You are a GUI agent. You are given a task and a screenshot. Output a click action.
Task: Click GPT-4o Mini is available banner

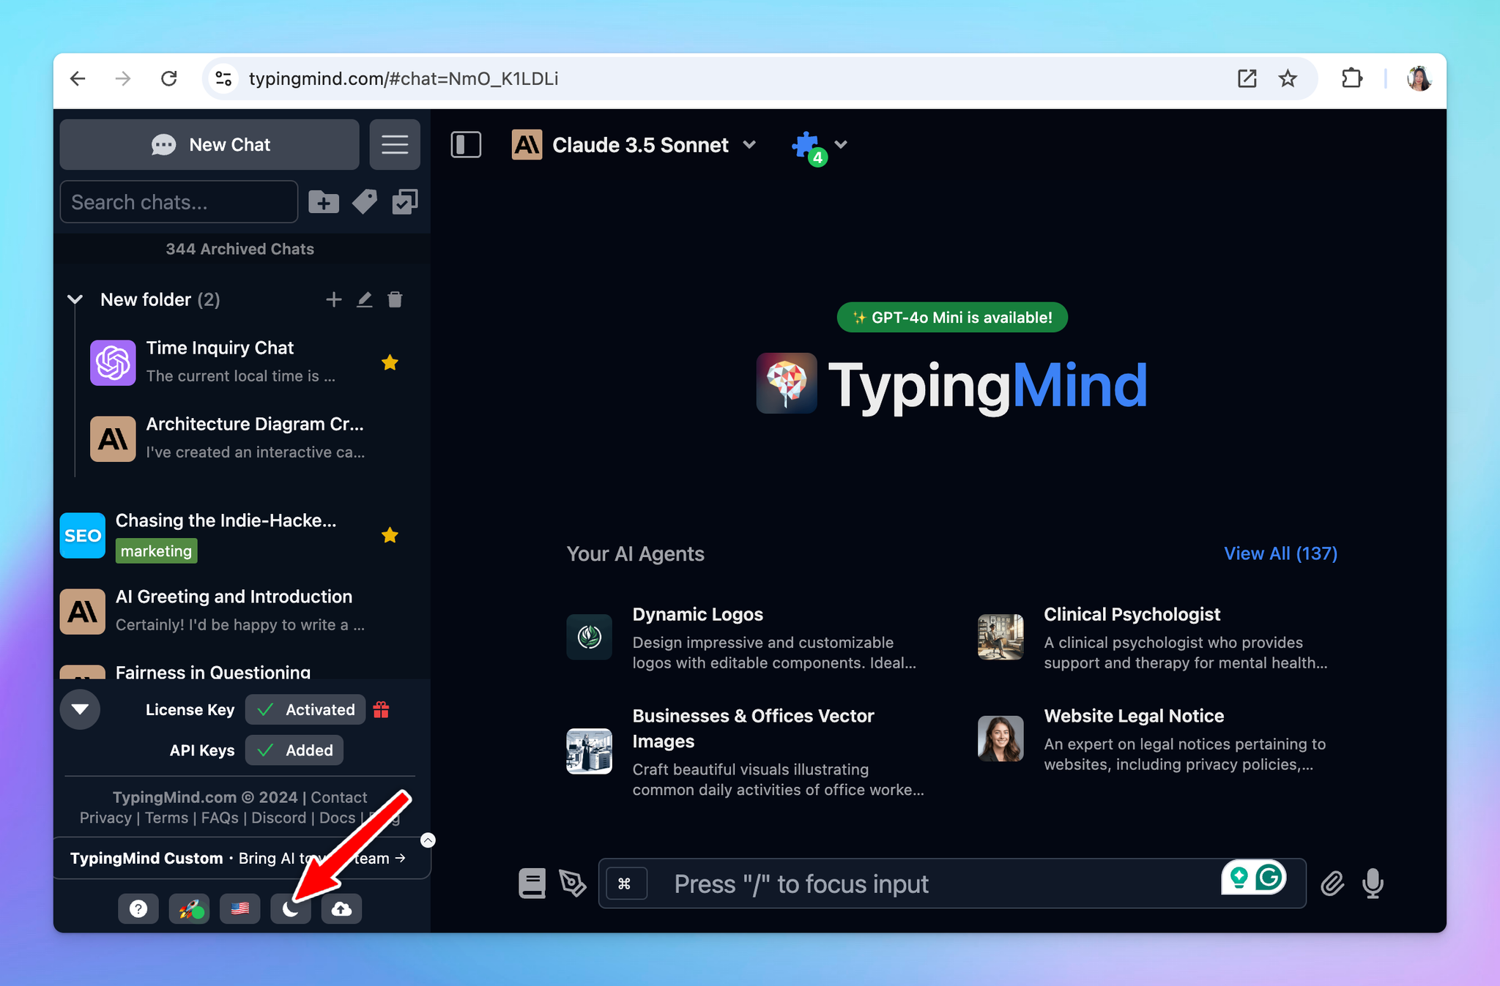[952, 317]
